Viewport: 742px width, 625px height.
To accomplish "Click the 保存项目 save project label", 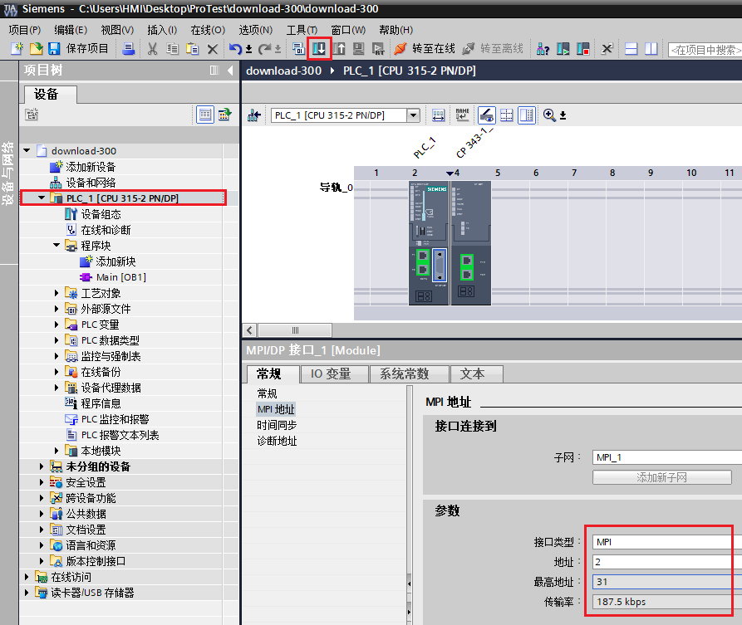I will (87, 48).
